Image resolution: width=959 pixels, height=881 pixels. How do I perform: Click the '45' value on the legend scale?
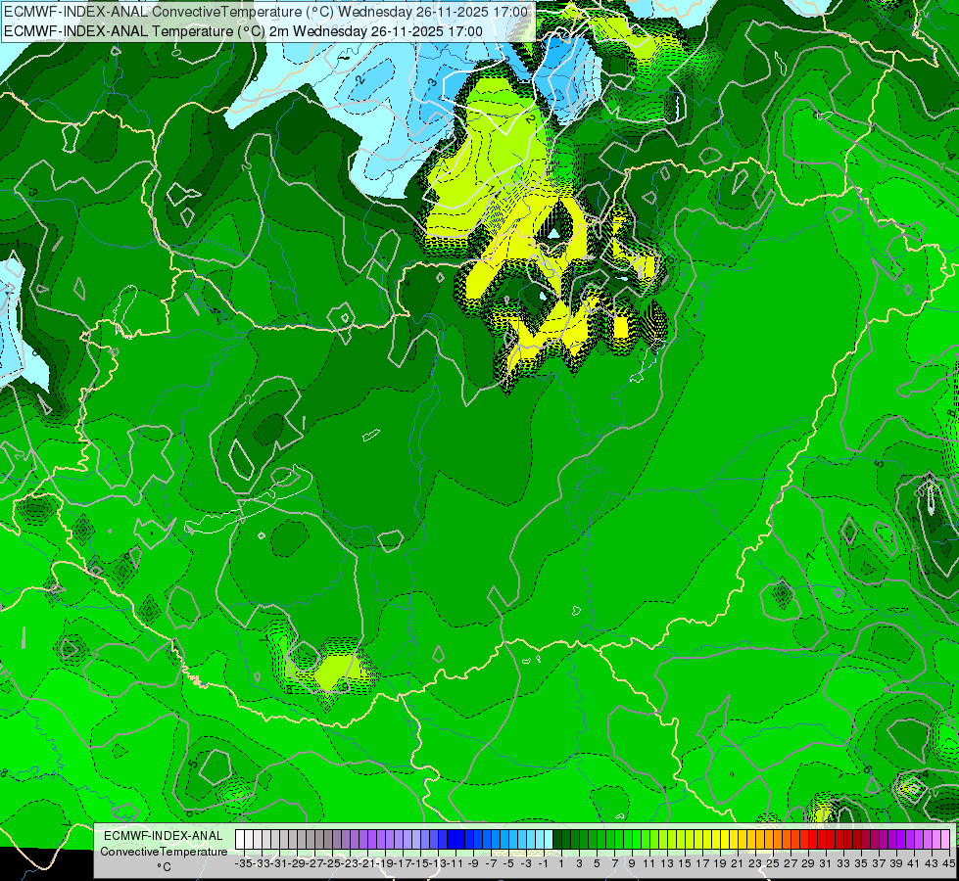(x=948, y=864)
